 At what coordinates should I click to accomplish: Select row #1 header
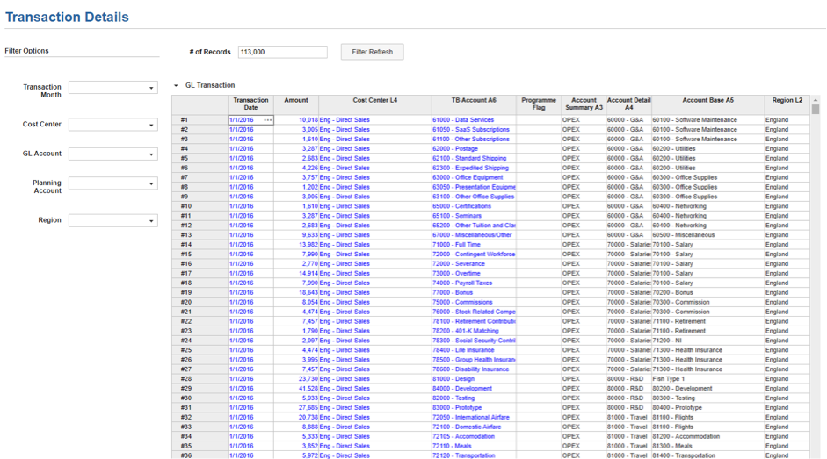[199, 120]
